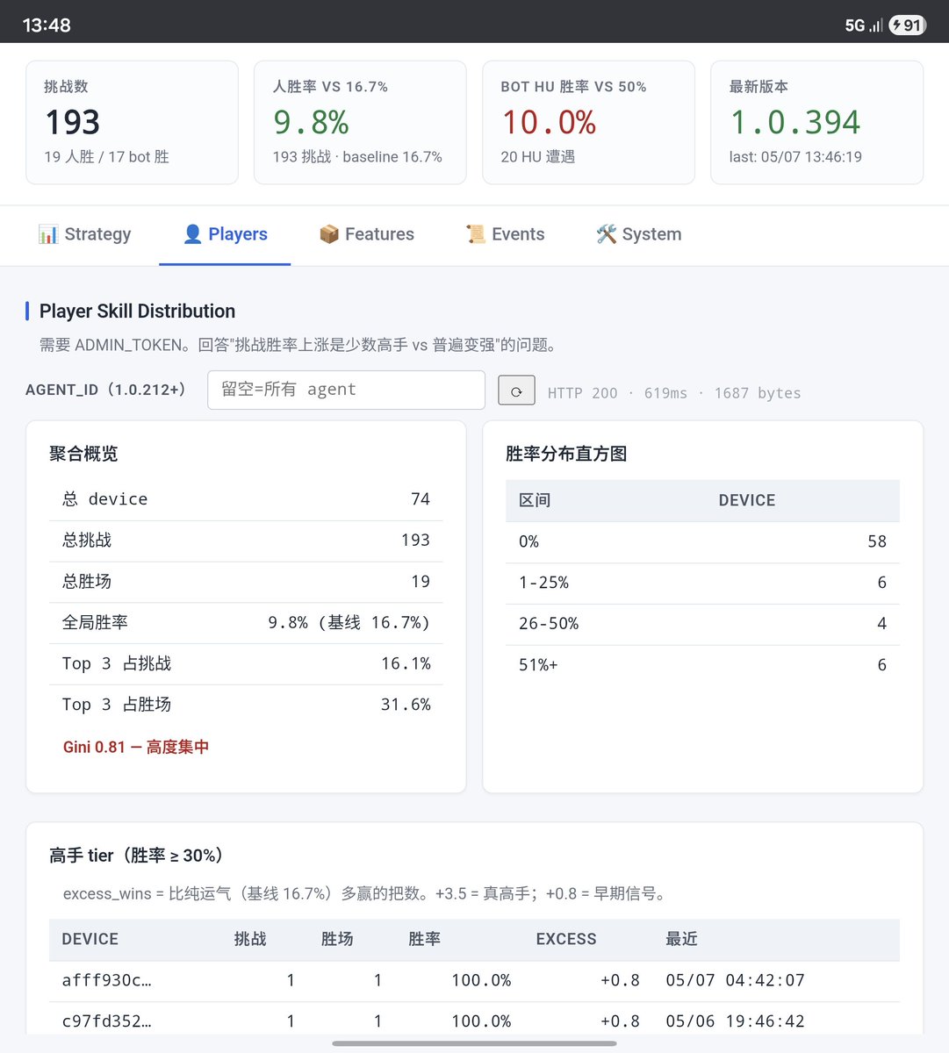Select the BOT HU 胜率 10.0% card
Viewport: 949px width, 1053px height.
(x=588, y=122)
